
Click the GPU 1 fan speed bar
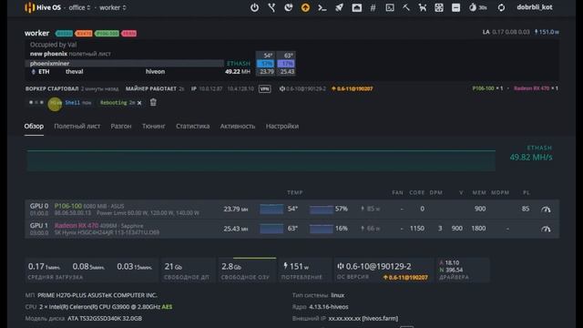(322, 229)
